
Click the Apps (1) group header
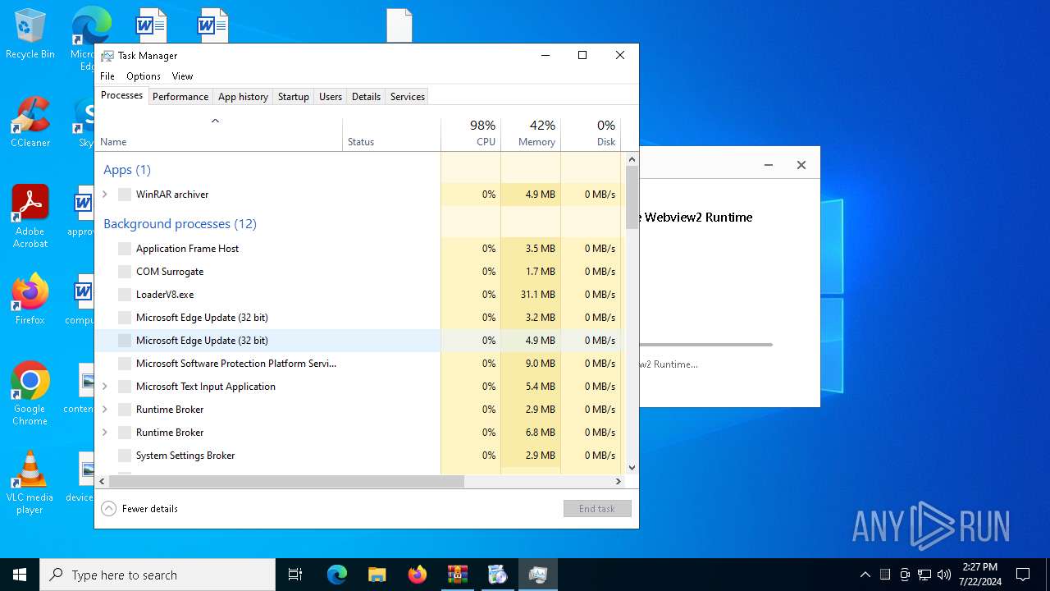127,170
